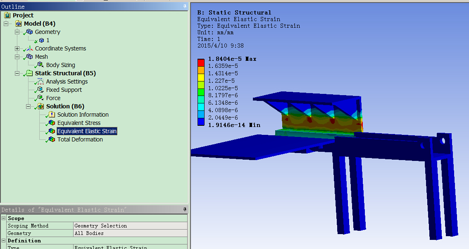Viewport: 469px width, 249px height.
Task: Select Coordinate Systems in the outline
Action: click(60, 48)
